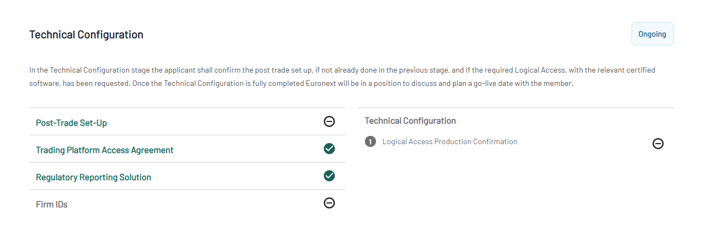This screenshot has width=702, height=234.
Task: Click the Ongoing status badge
Action: pos(652,34)
